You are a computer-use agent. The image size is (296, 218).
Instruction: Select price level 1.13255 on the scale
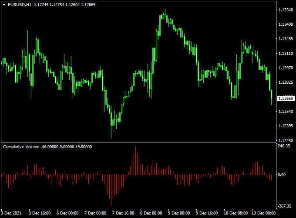[x=286, y=39]
